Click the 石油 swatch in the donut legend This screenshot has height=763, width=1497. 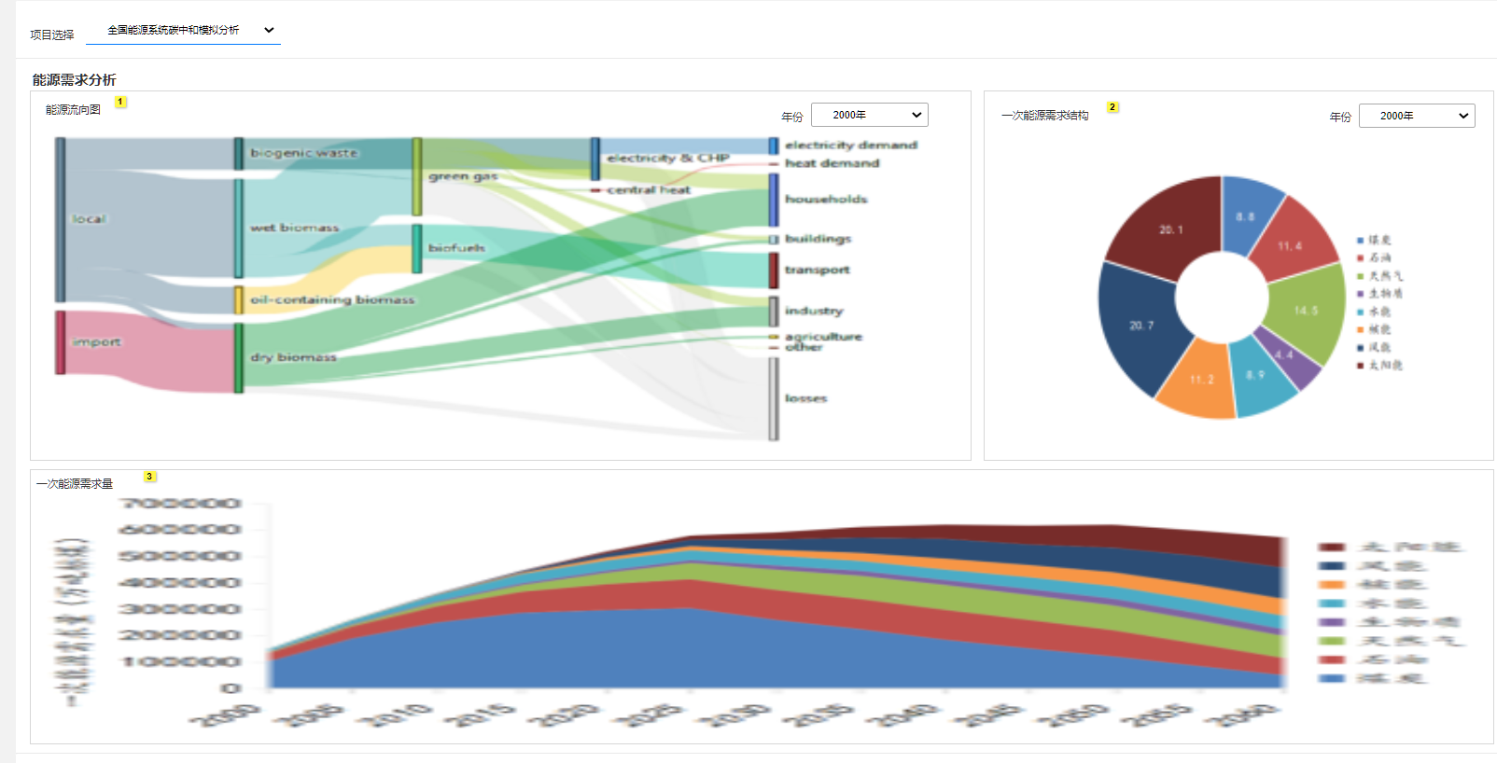pos(1361,258)
